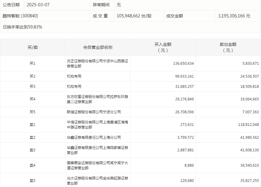Select the 卖3 row label
This screenshot has height=187, width=261.
point(33,150)
